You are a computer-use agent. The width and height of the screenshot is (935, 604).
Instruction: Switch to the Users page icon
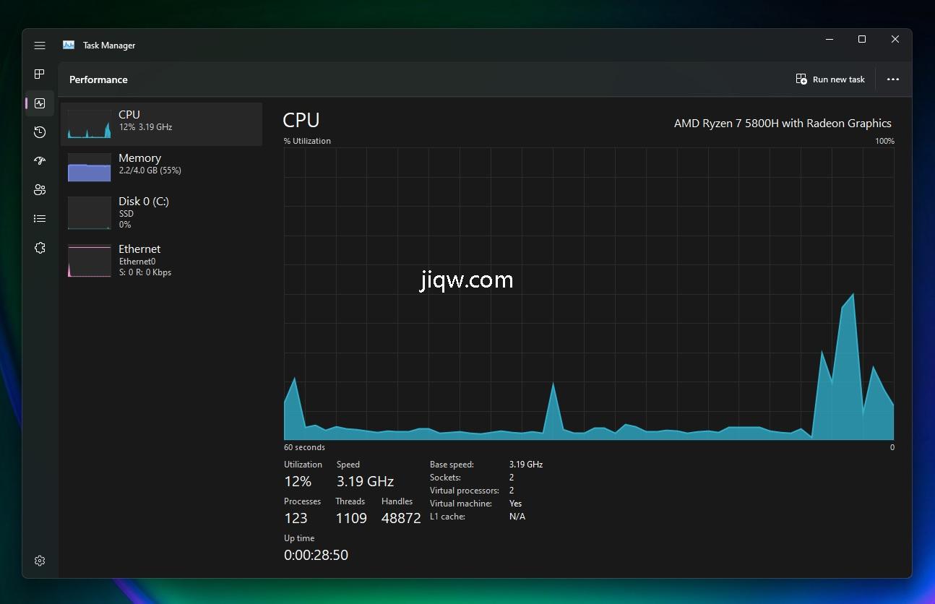(x=40, y=190)
